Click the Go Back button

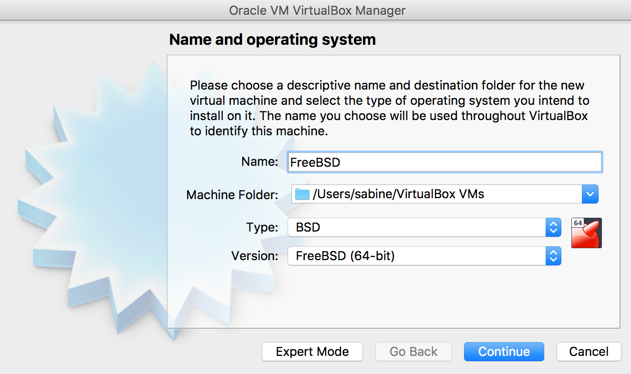[x=413, y=352]
